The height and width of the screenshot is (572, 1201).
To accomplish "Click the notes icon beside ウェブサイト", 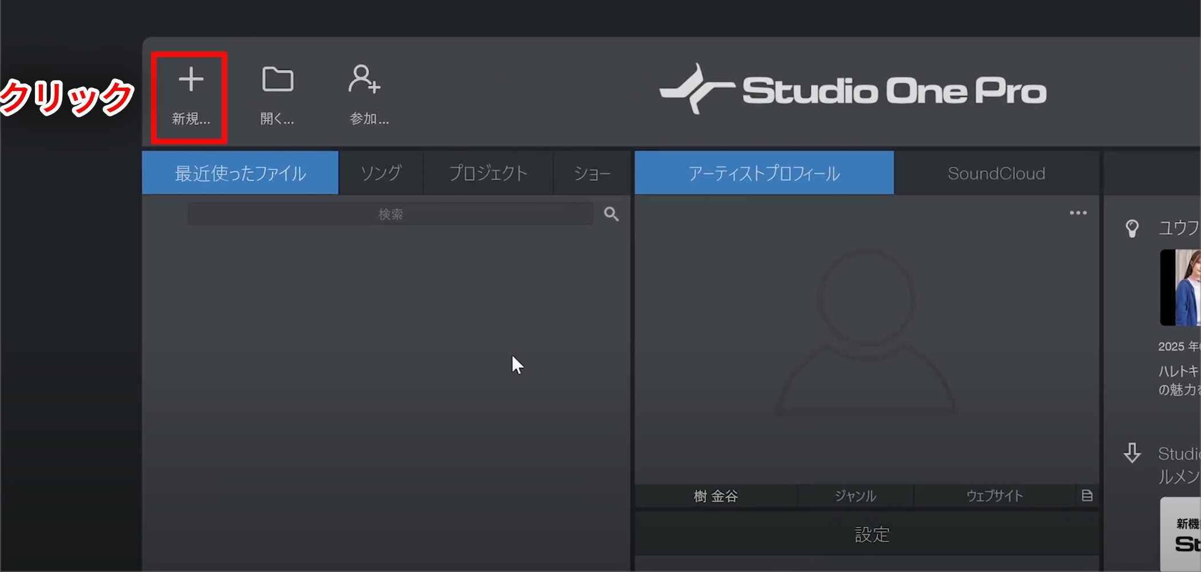I will click(1087, 496).
